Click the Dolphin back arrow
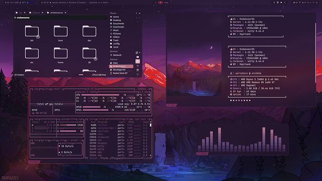 (136, 14)
